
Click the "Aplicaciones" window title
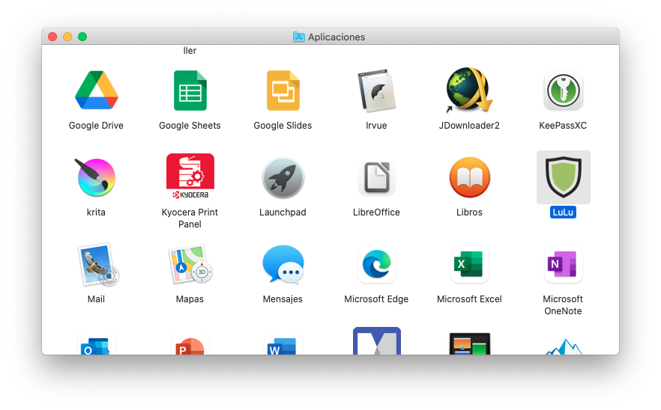(x=336, y=37)
